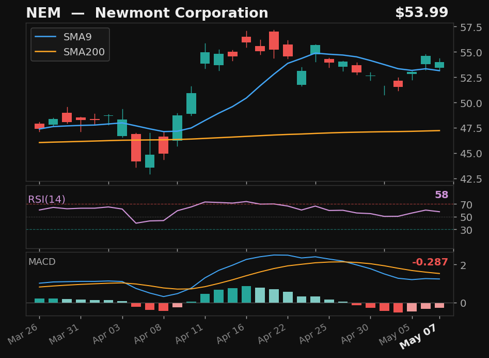Click the MACD panel label

(42, 262)
